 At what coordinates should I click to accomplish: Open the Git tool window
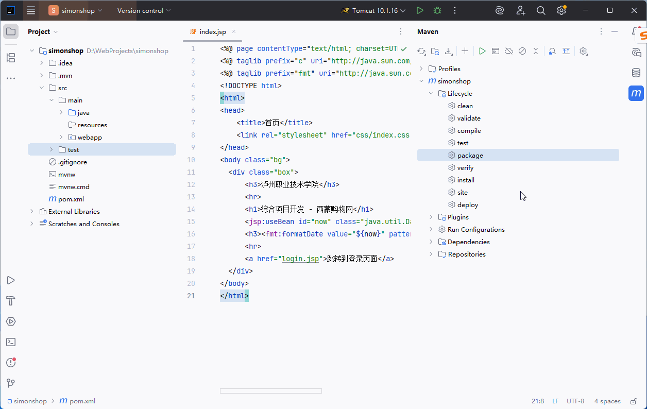(x=11, y=383)
